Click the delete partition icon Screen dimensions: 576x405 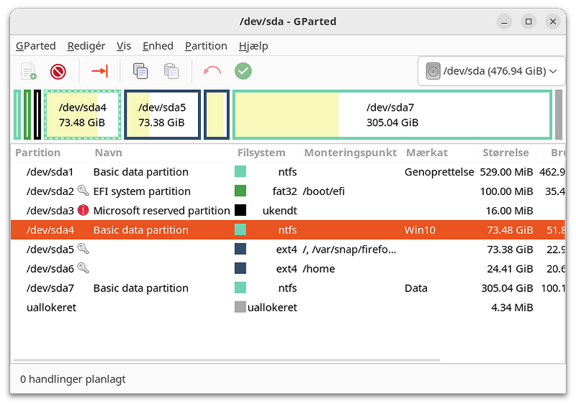point(58,71)
